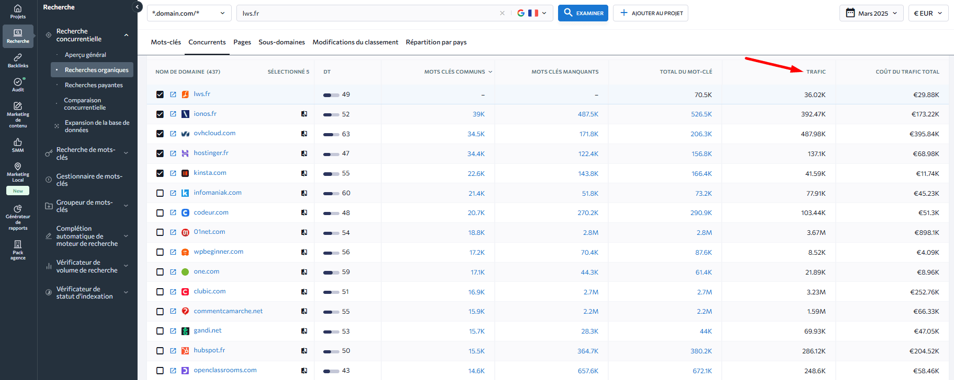The image size is (954, 380).
Task: Open the wpbeginner.com domain link
Action: [x=219, y=252]
